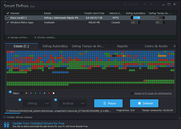Click the help icon beside Mapa legend

pos(10,92)
